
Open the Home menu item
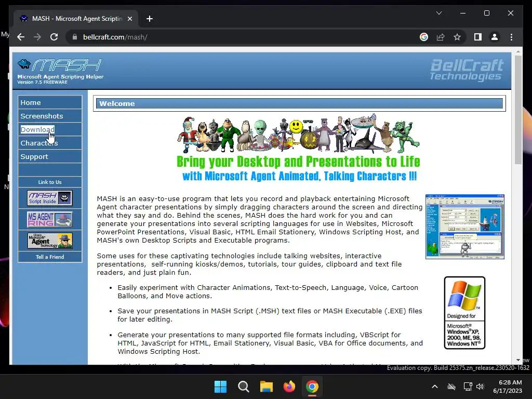click(x=50, y=102)
